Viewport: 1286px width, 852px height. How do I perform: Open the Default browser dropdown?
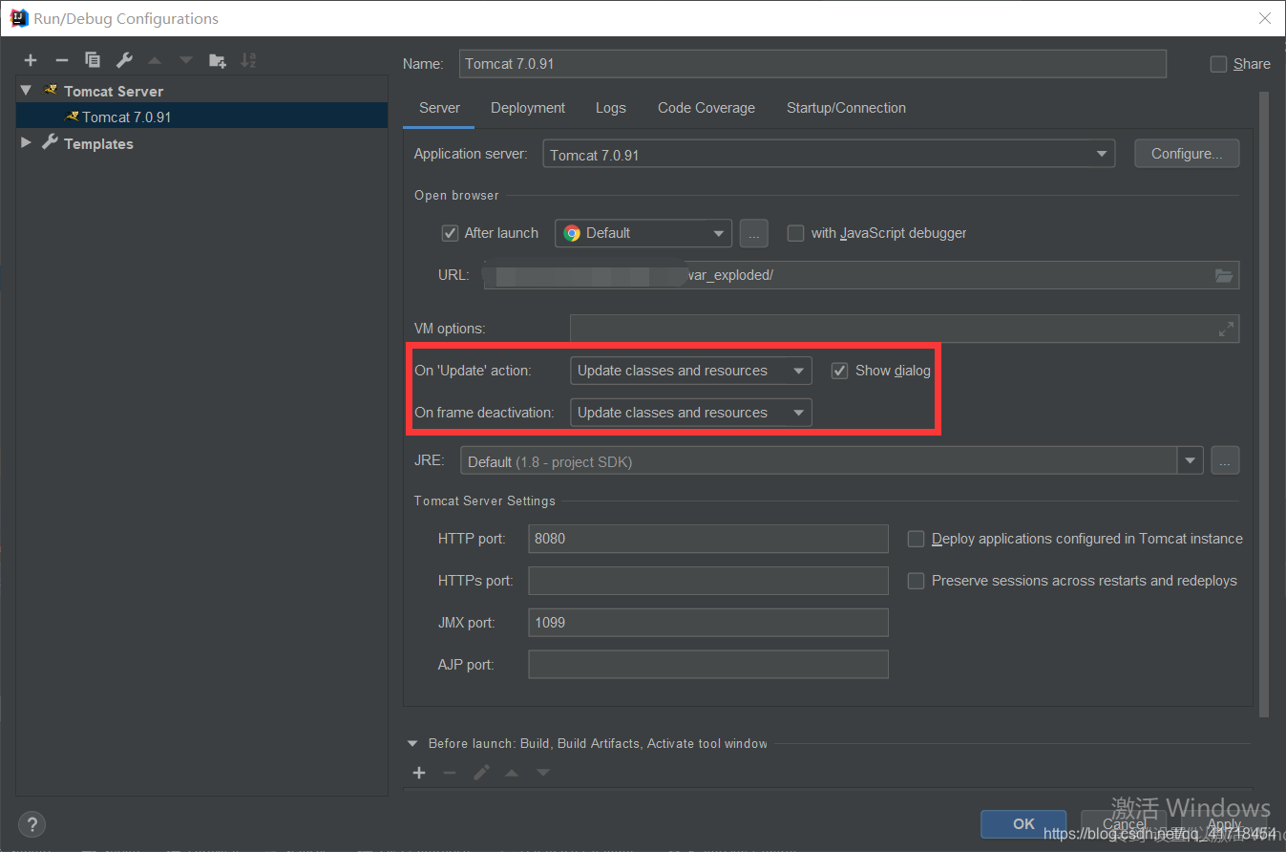point(643,233)
